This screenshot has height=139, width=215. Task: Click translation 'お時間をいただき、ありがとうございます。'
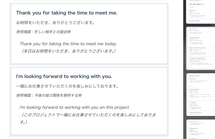click(x=55, y=23)
